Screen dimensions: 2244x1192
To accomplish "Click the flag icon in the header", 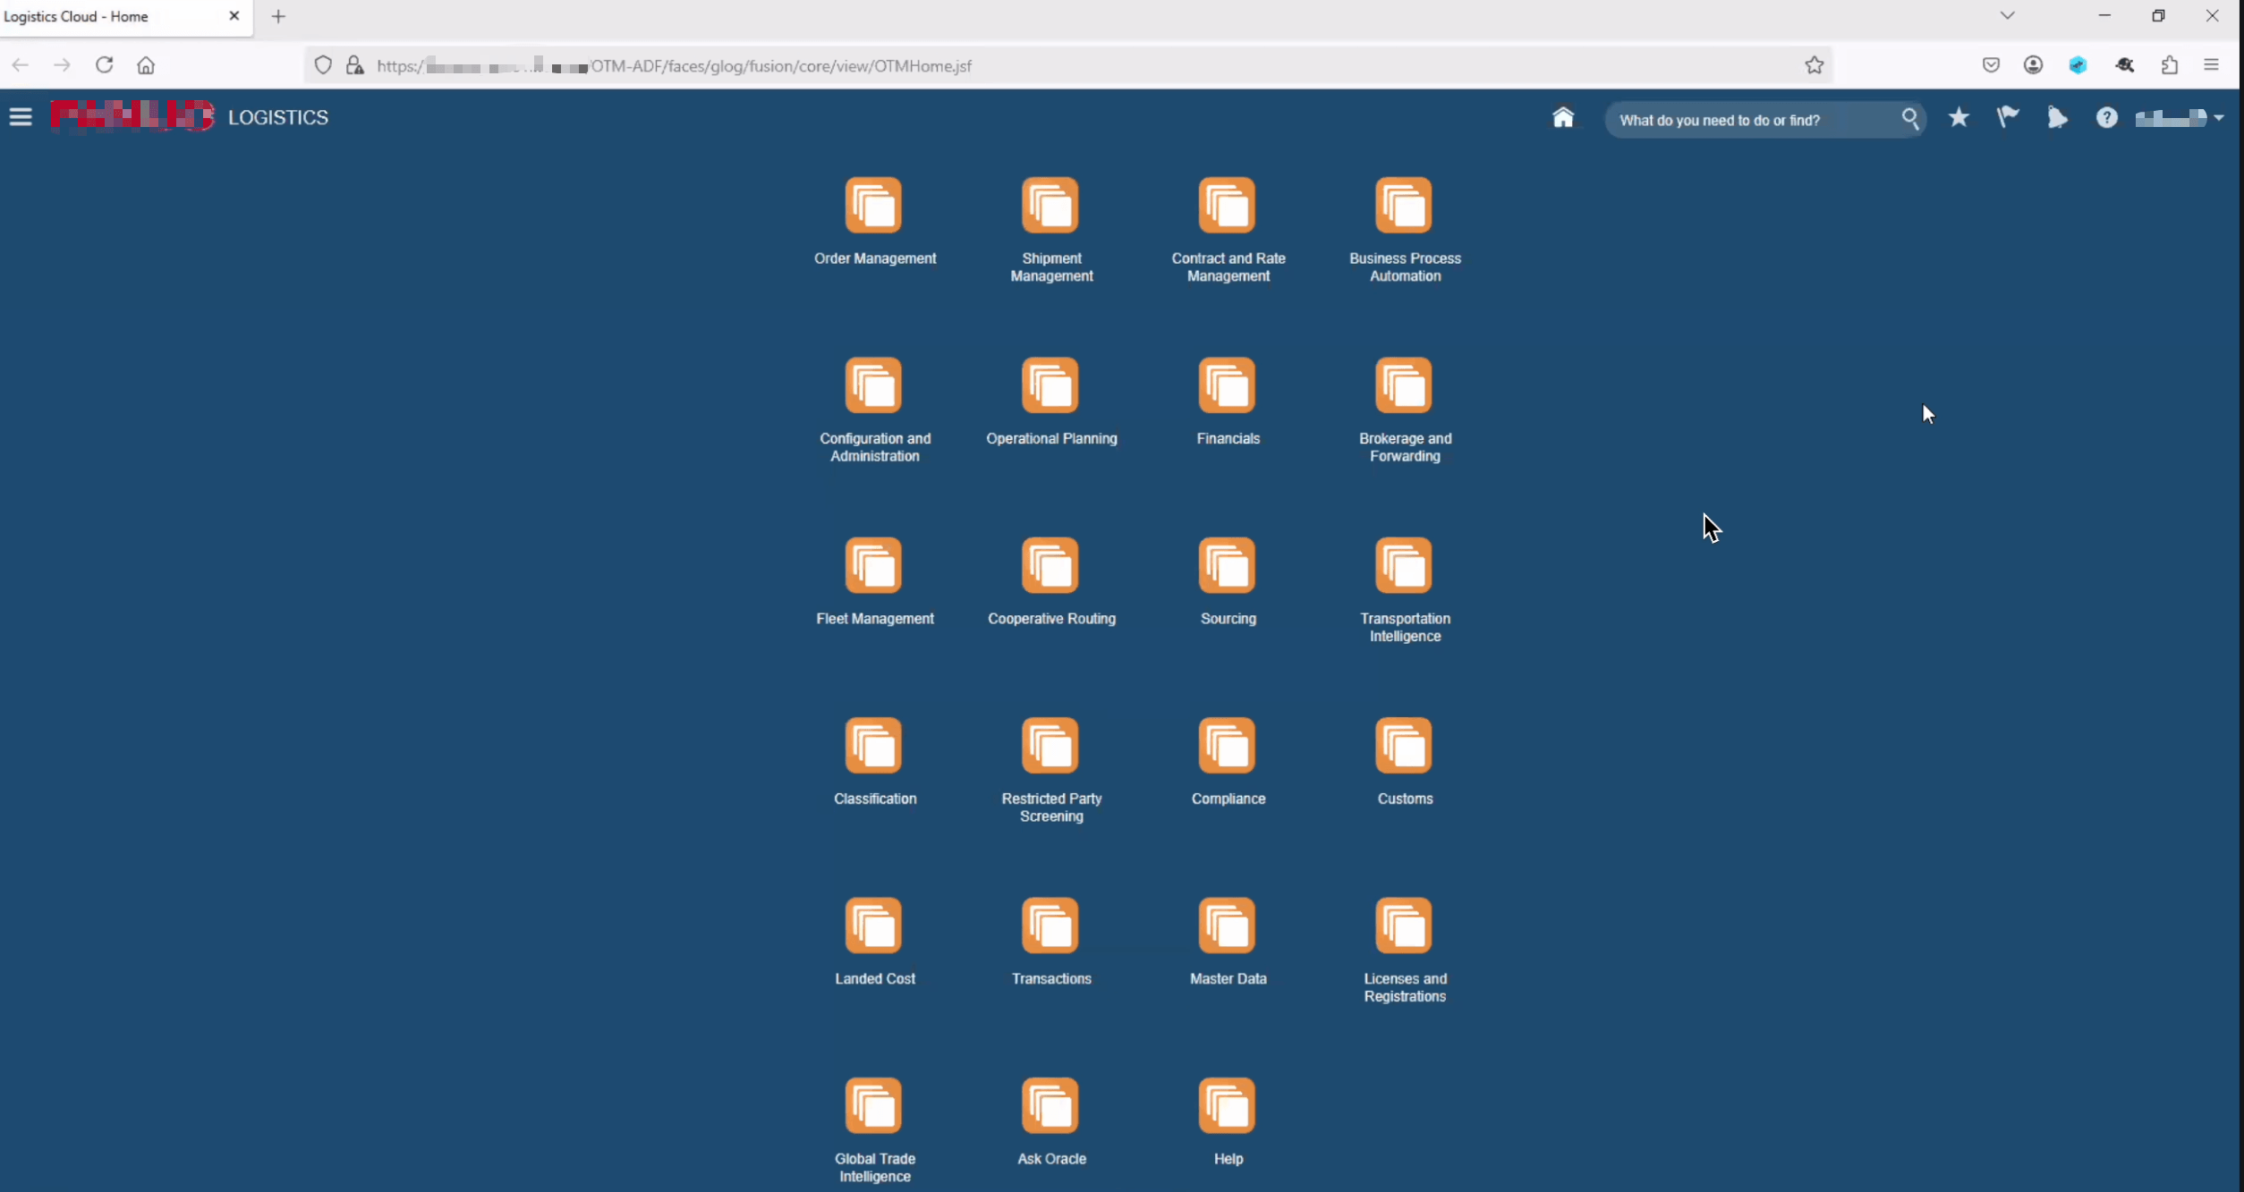I will (2009, 117).
